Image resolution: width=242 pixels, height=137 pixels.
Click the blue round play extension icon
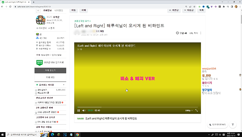(204, 7)
